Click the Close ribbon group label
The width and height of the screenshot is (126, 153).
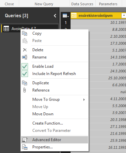9,4
